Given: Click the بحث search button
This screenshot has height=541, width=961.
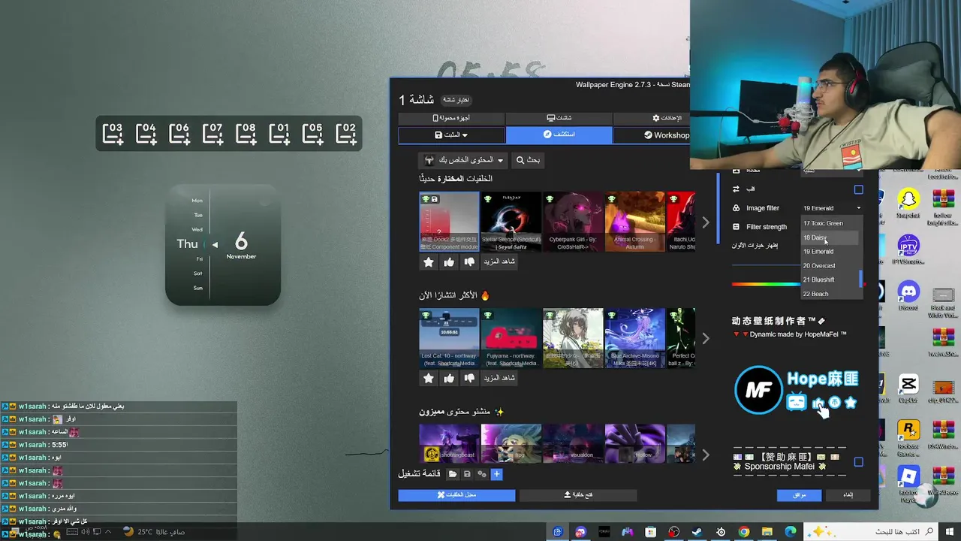Looking at the screenshot, I should [528, 160].
